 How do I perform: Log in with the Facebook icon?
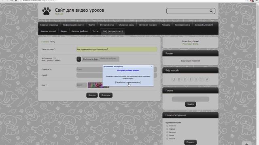190,79
